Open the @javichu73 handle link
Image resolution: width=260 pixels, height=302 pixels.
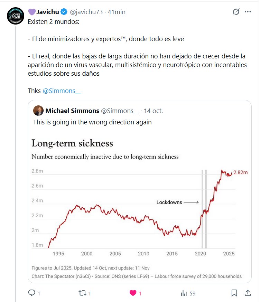tap(86, 12)
